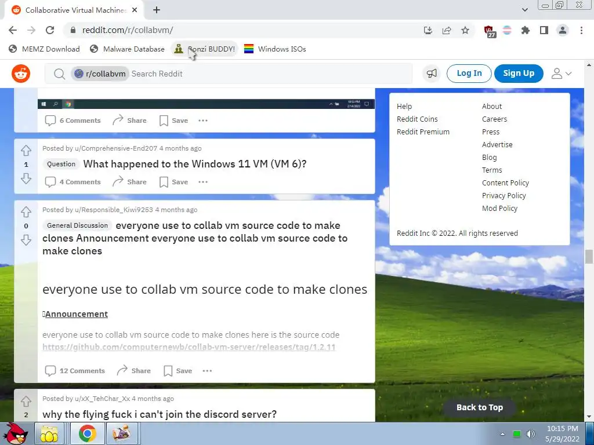Open the tab search chevron
The height and width of the screenshot is (445, 594).
[524, 10]
